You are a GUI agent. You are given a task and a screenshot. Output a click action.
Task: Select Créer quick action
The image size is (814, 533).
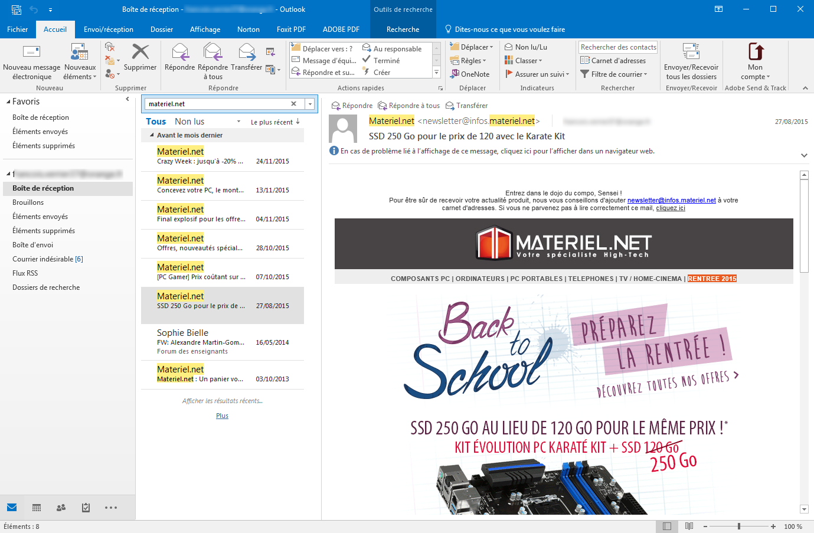tap(377, 72)
